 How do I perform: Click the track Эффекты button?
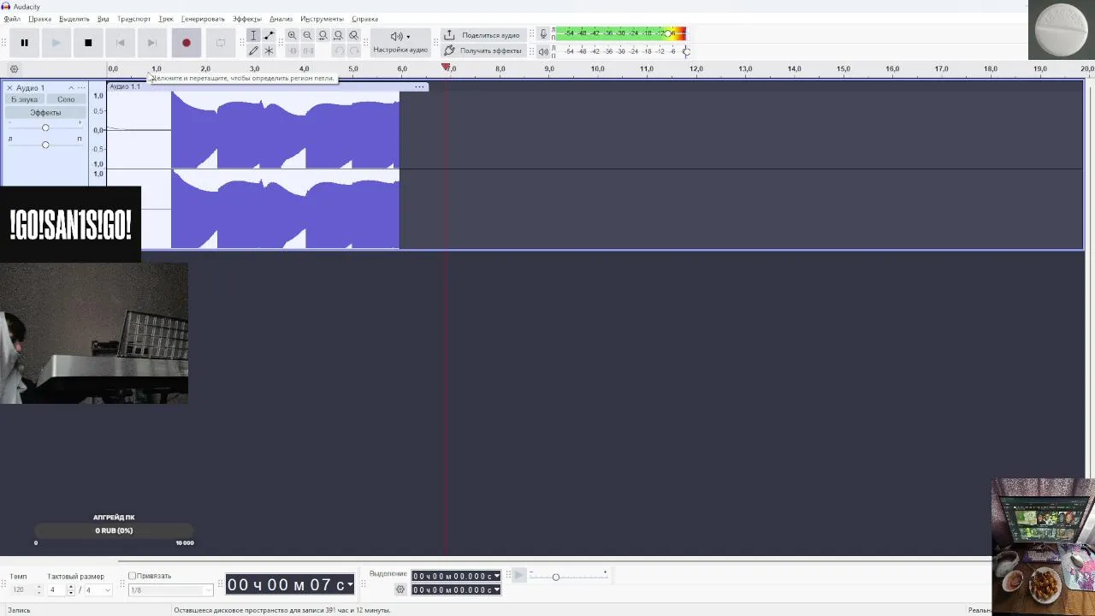click(45, 113)
